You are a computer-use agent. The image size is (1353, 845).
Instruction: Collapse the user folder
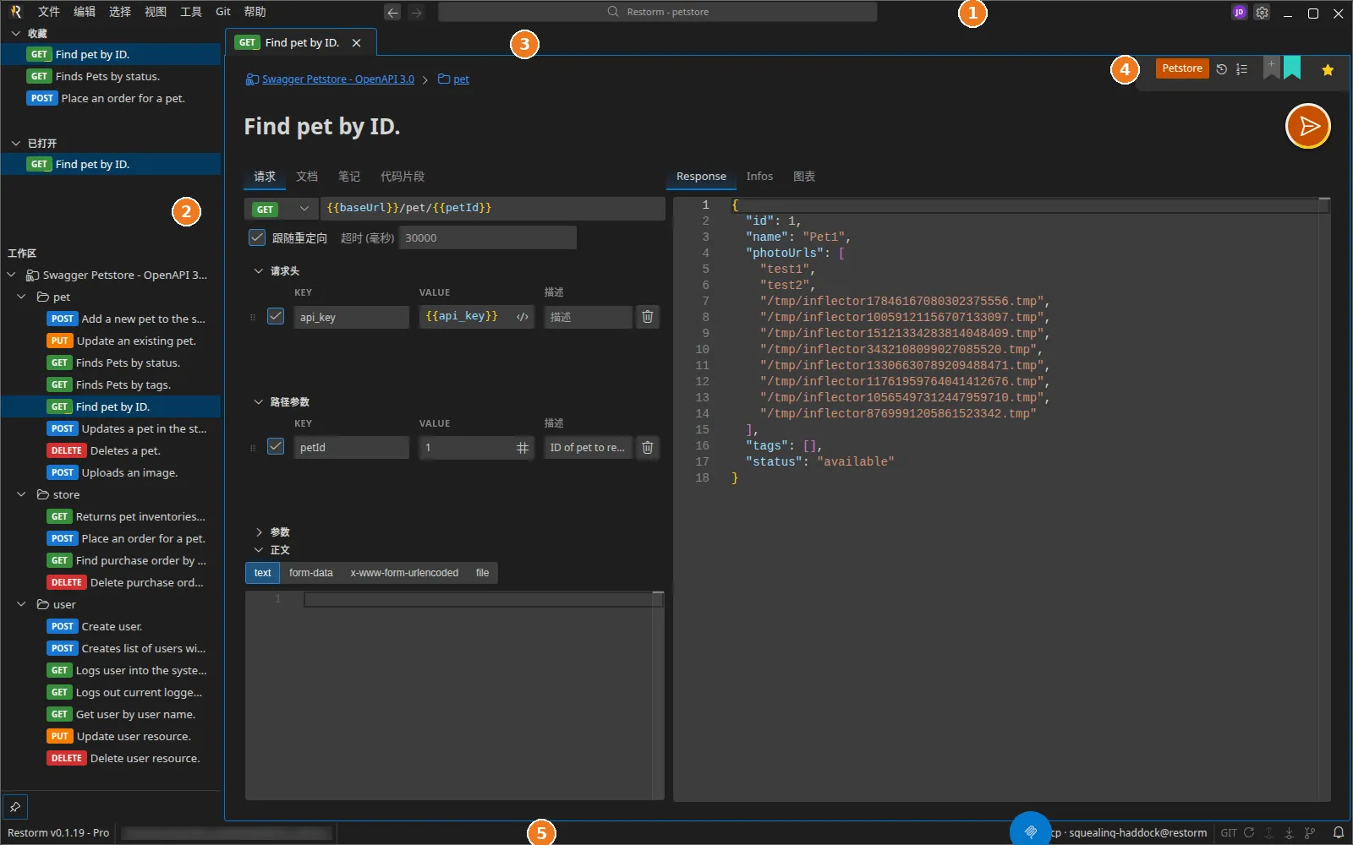coord(21,605)
